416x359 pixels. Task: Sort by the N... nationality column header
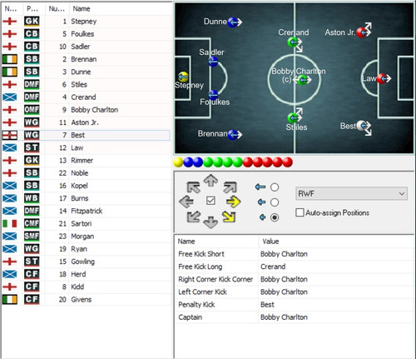pyautogui.click(x=11, y=8)
